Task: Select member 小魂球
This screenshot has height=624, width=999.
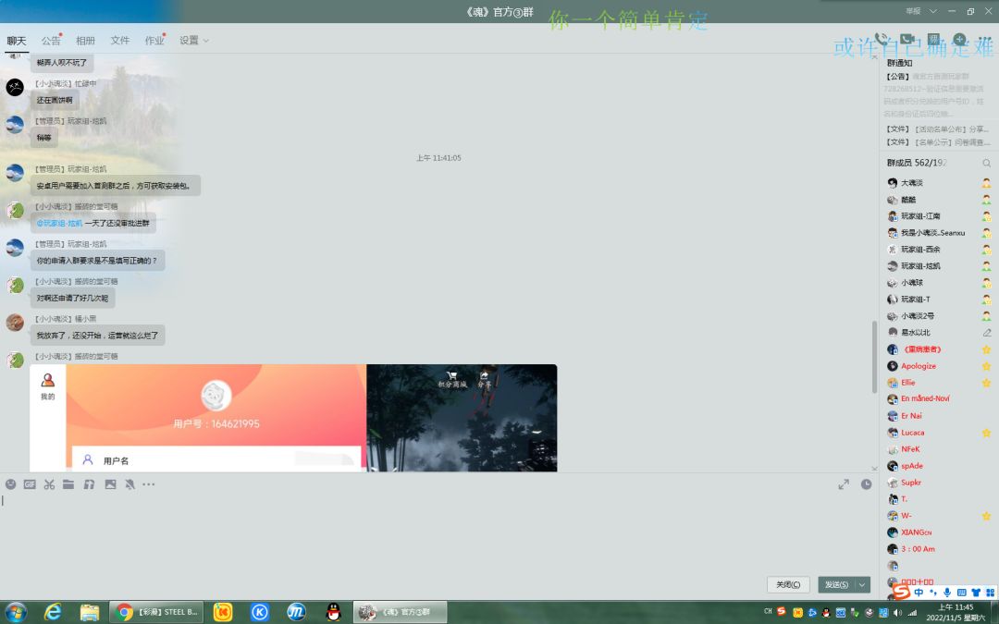Action: pos(939,283)
